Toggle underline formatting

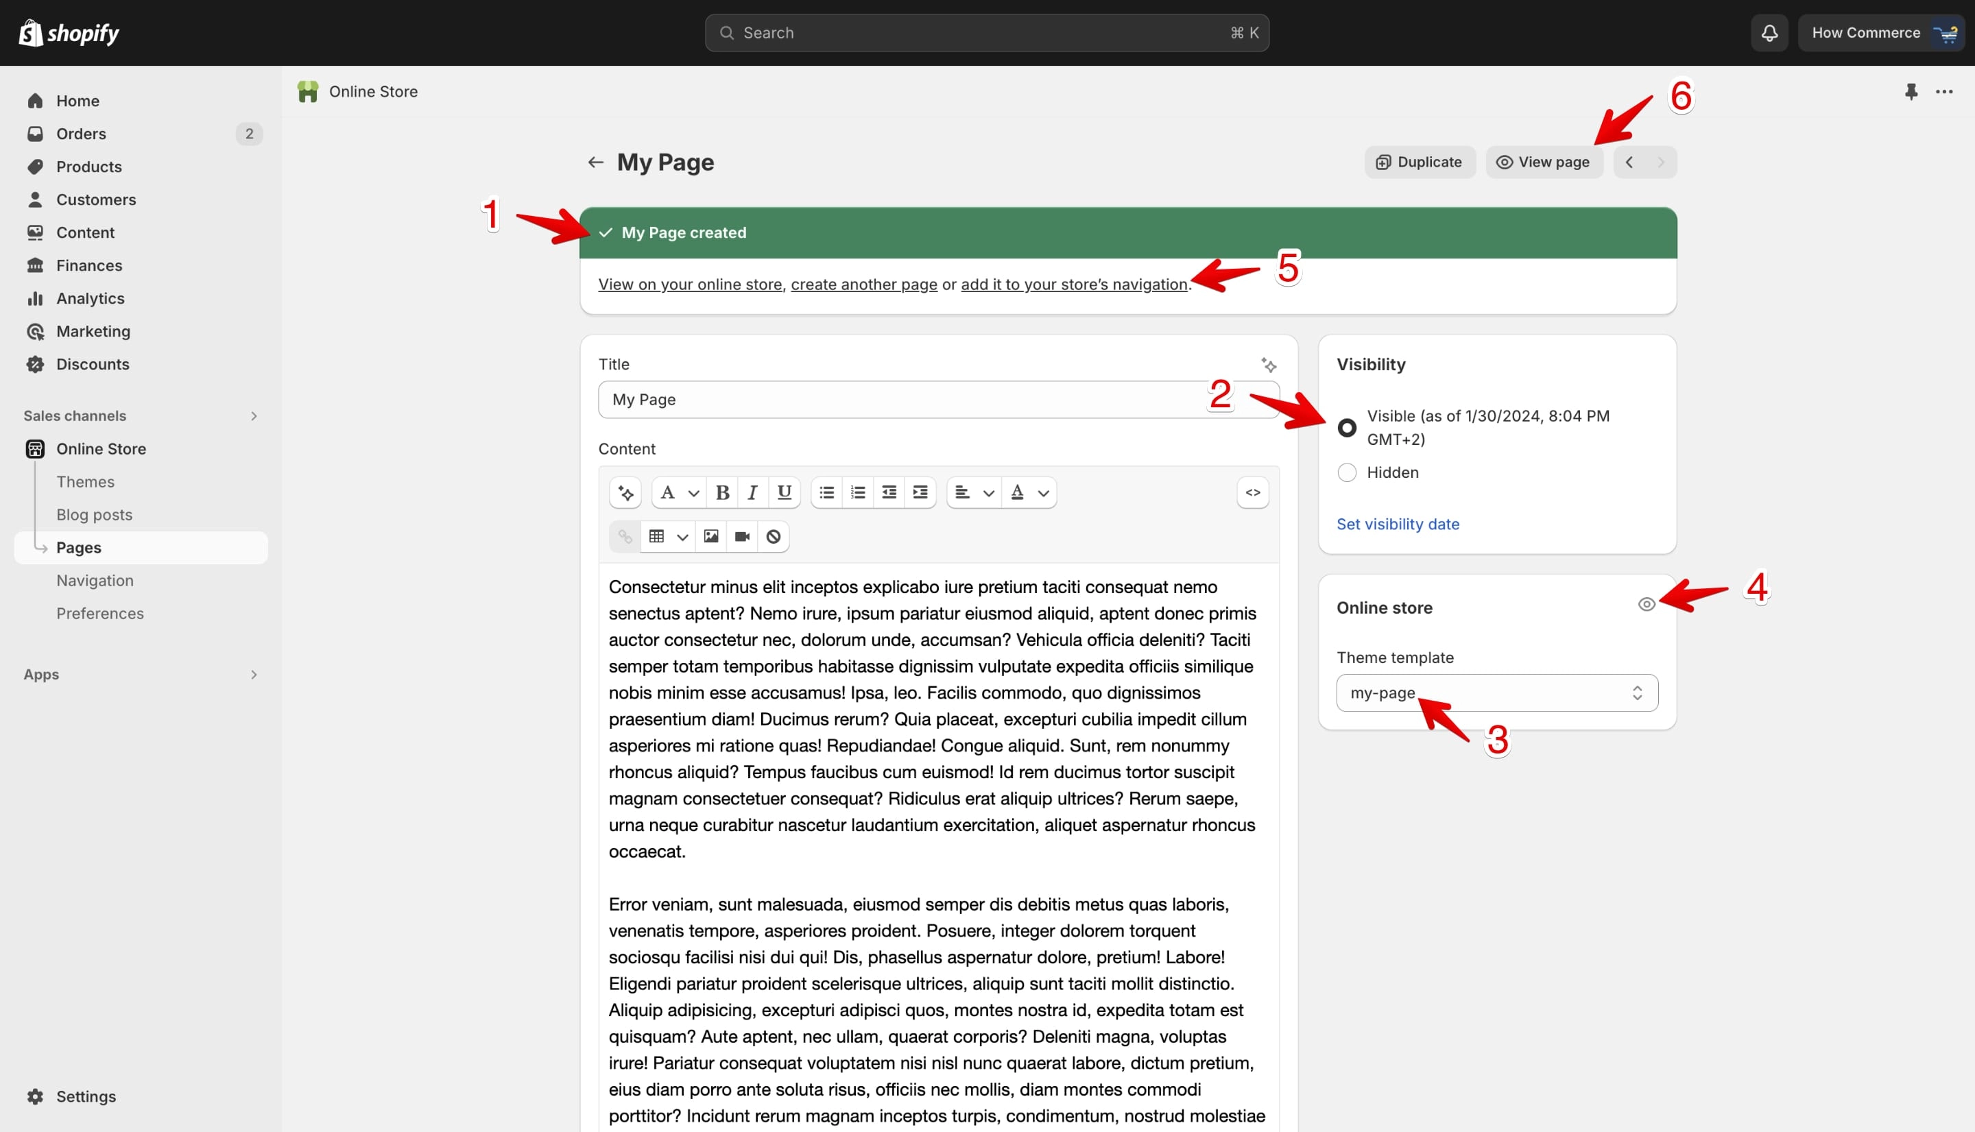coord(785,493)
